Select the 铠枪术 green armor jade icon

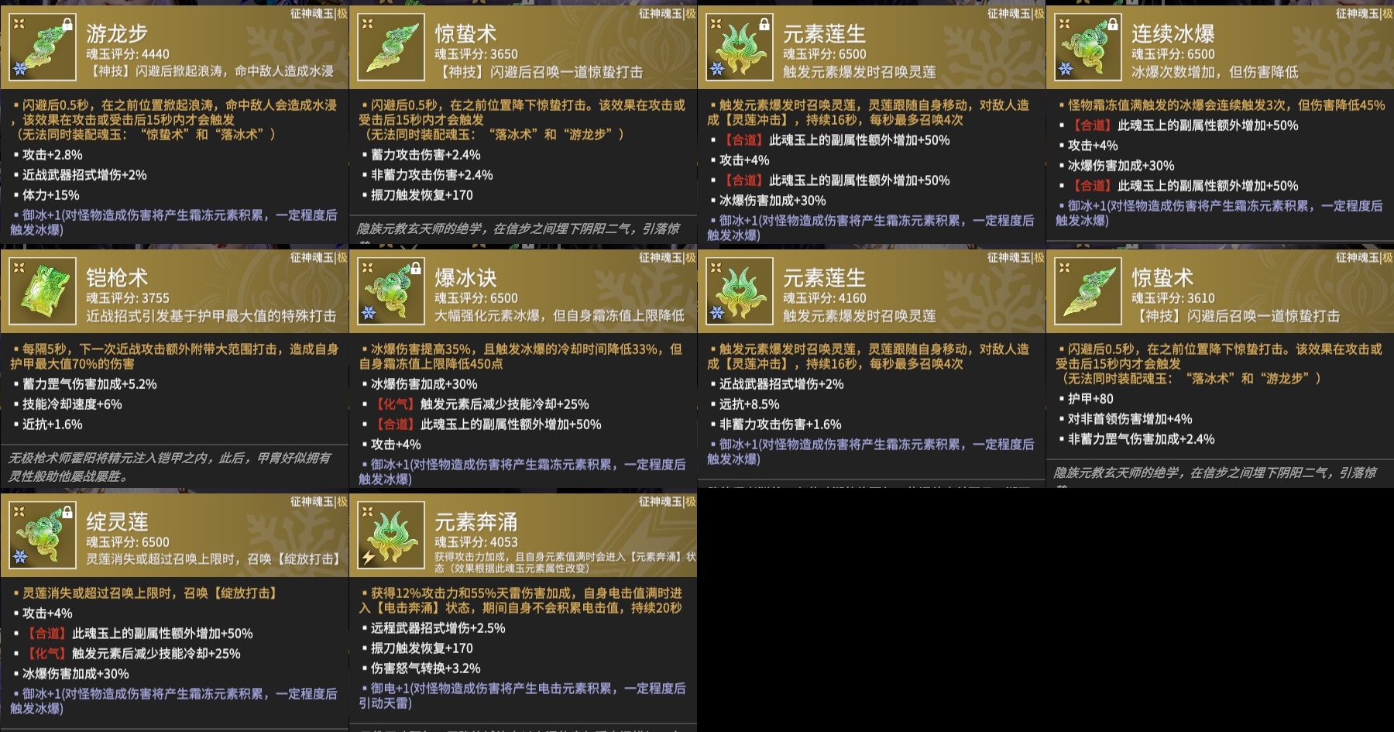(43, 291)
